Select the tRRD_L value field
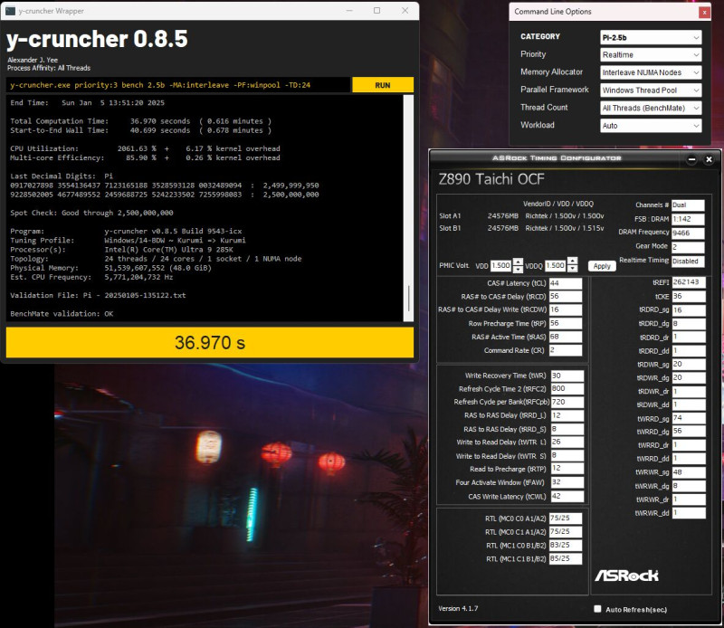The width and height of the screenshot is (724, 628). pyautogui.click(x=567, y=415)
